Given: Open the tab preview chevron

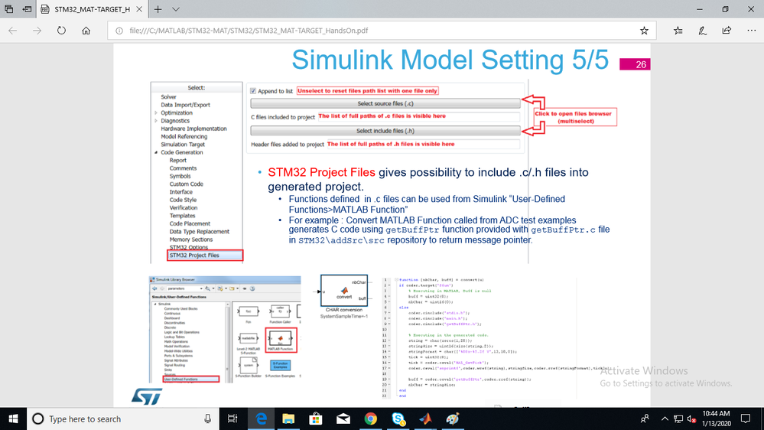Looking at the screenshot, I should coord(176,9).
